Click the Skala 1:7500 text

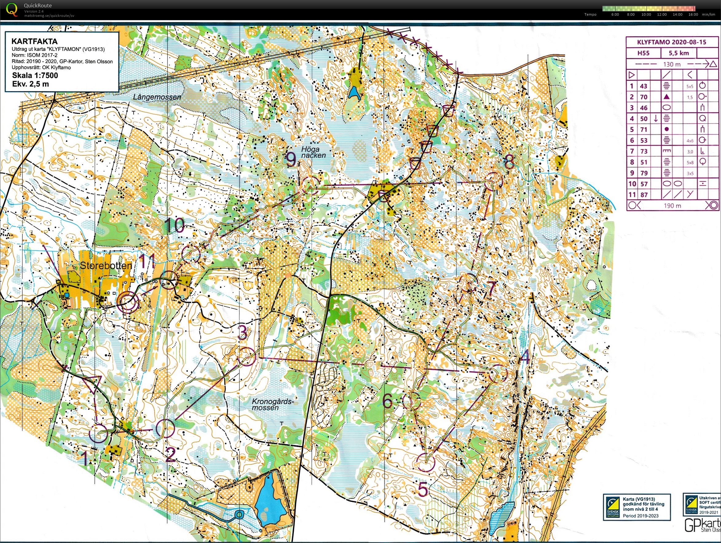[x=35, y=76]
